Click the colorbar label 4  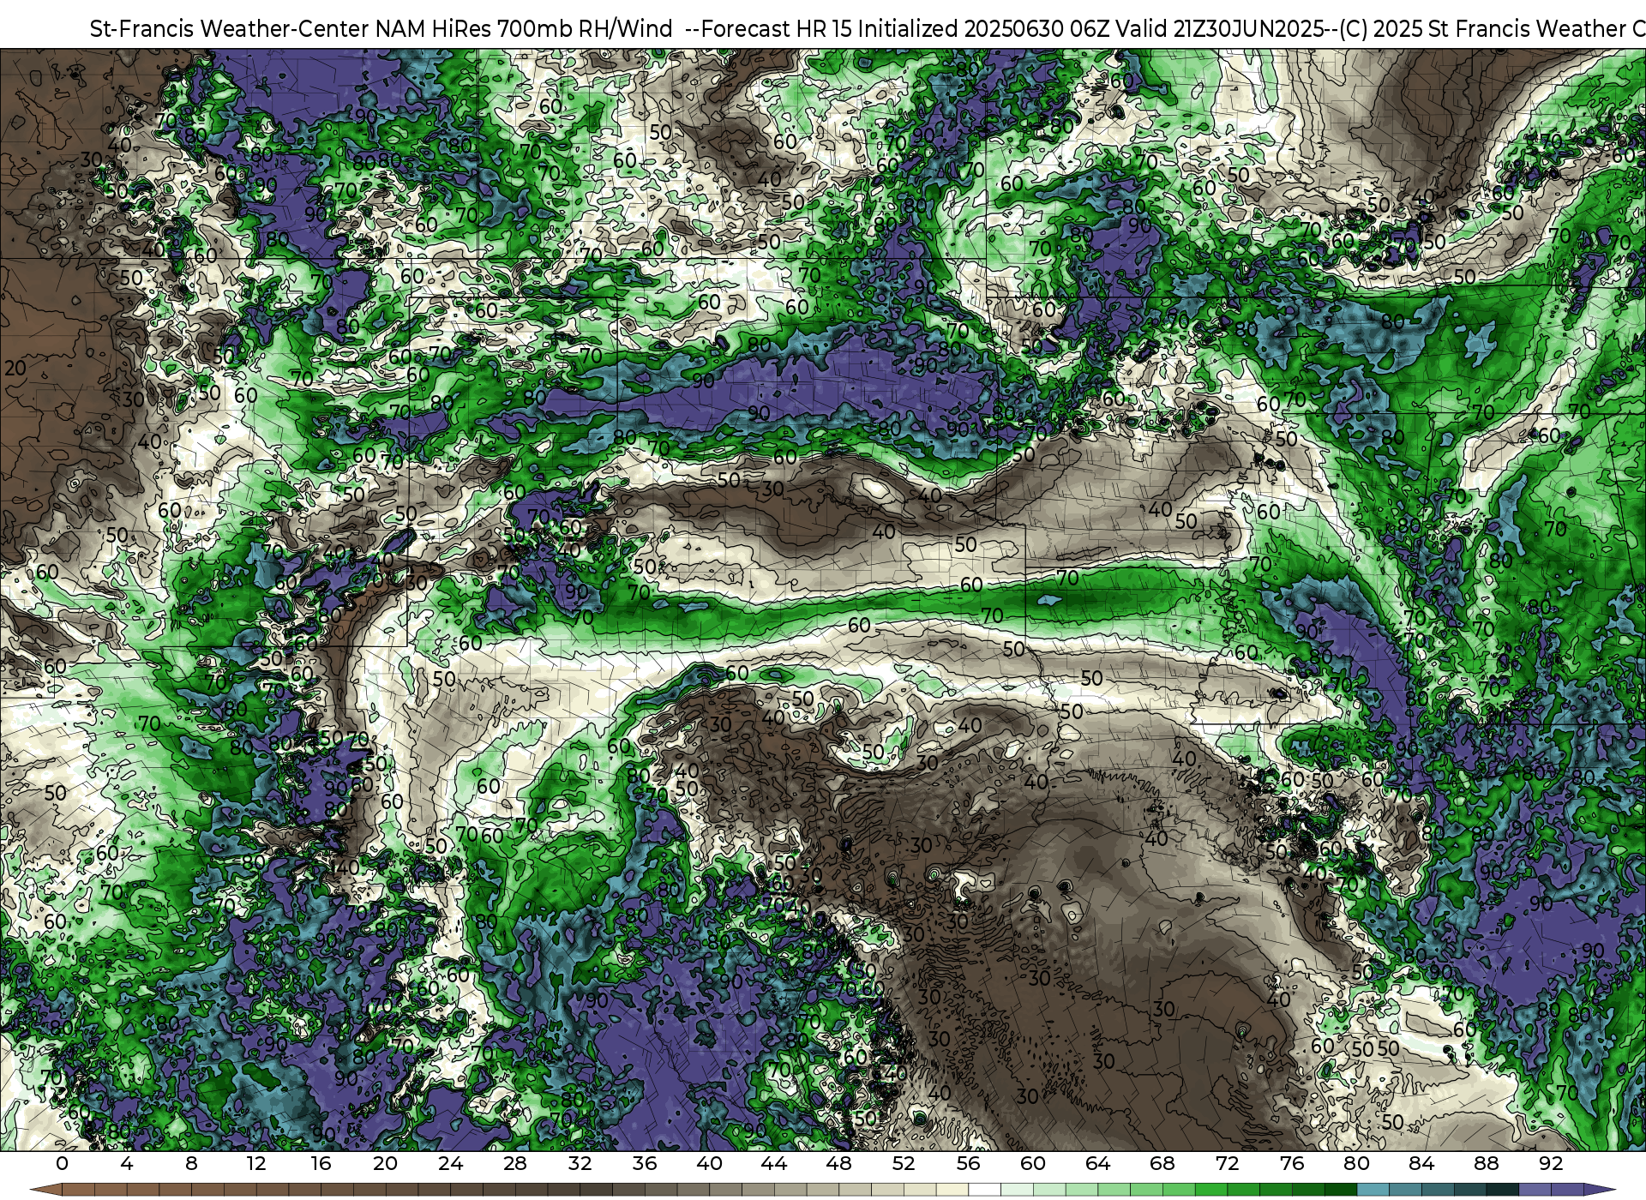pyautogui.click(x=127, y=1163)
